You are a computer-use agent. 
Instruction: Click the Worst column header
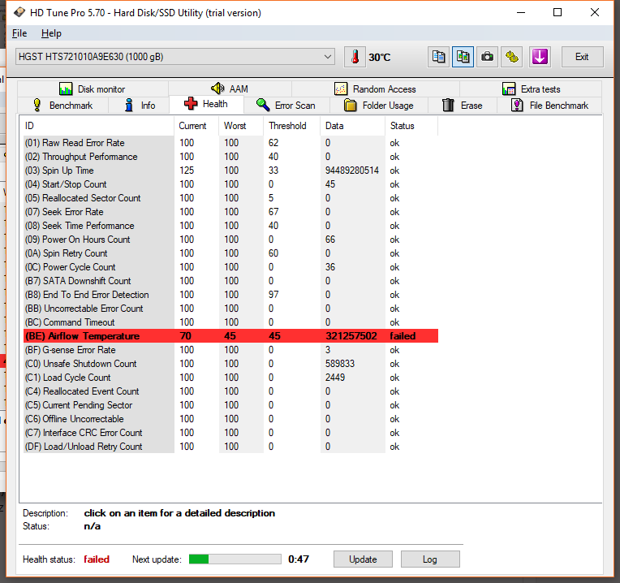(241, 126)
